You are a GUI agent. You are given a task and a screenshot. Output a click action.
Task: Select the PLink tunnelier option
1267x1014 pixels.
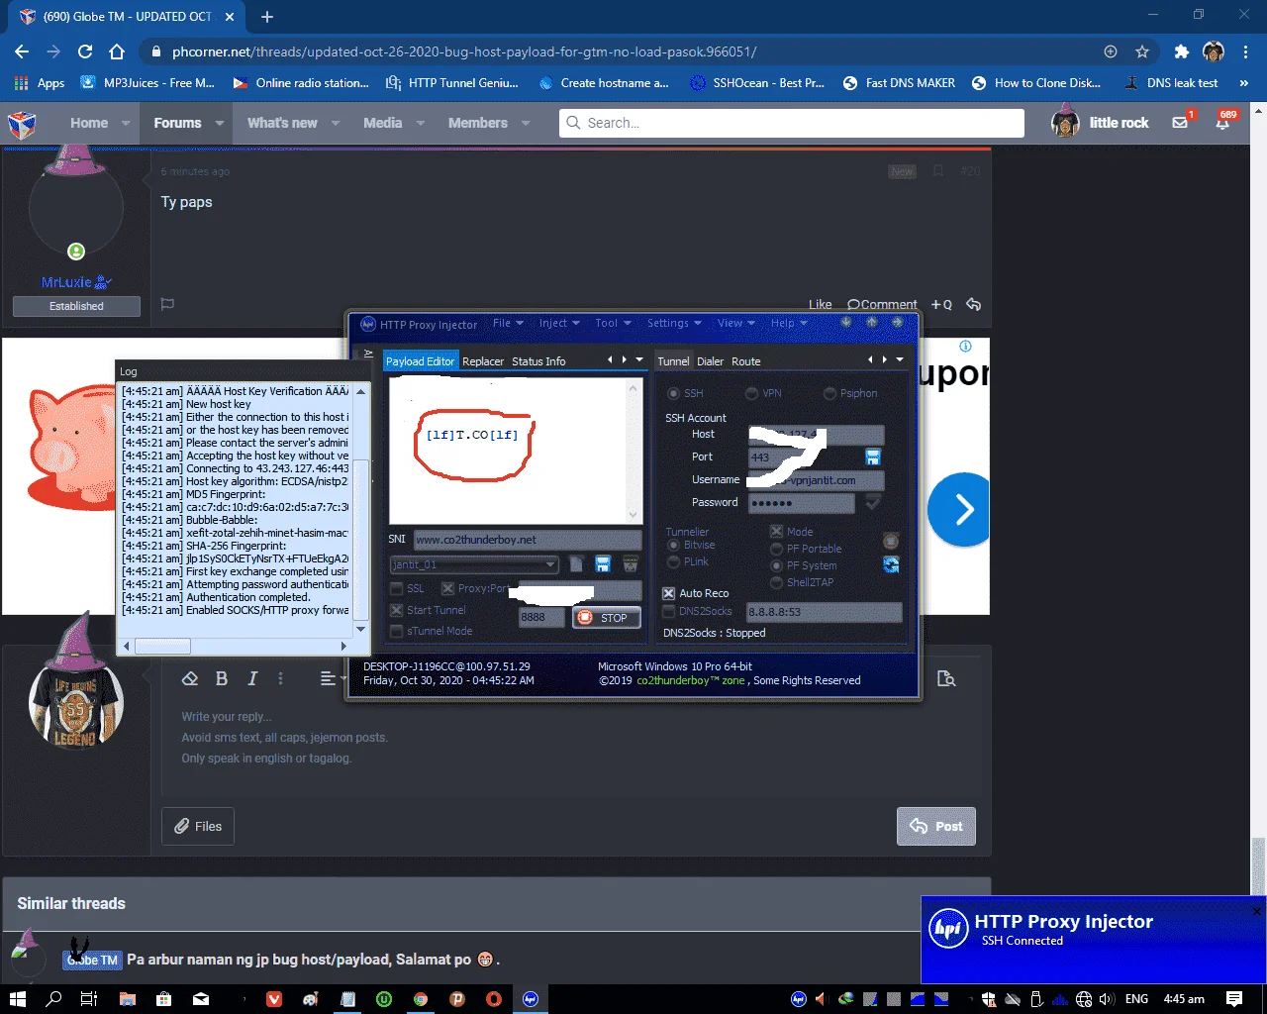(673, 561)
